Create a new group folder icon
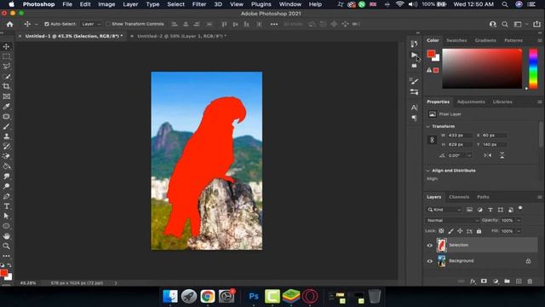The image size is (545, 307). (x=508, y=281)
